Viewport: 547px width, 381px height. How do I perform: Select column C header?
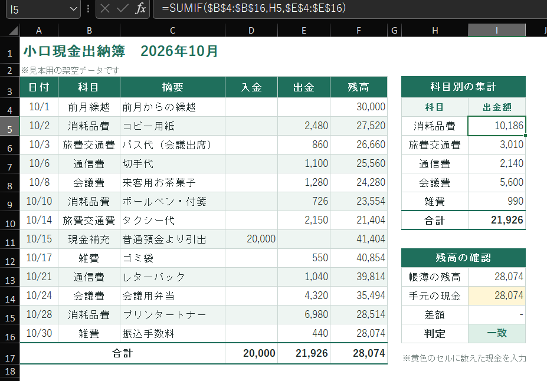[x=173, y=31]
